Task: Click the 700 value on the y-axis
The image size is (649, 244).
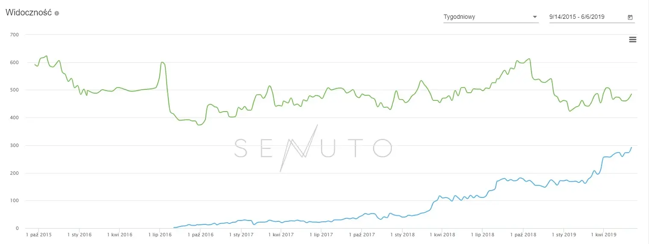Action: point(14,34)
